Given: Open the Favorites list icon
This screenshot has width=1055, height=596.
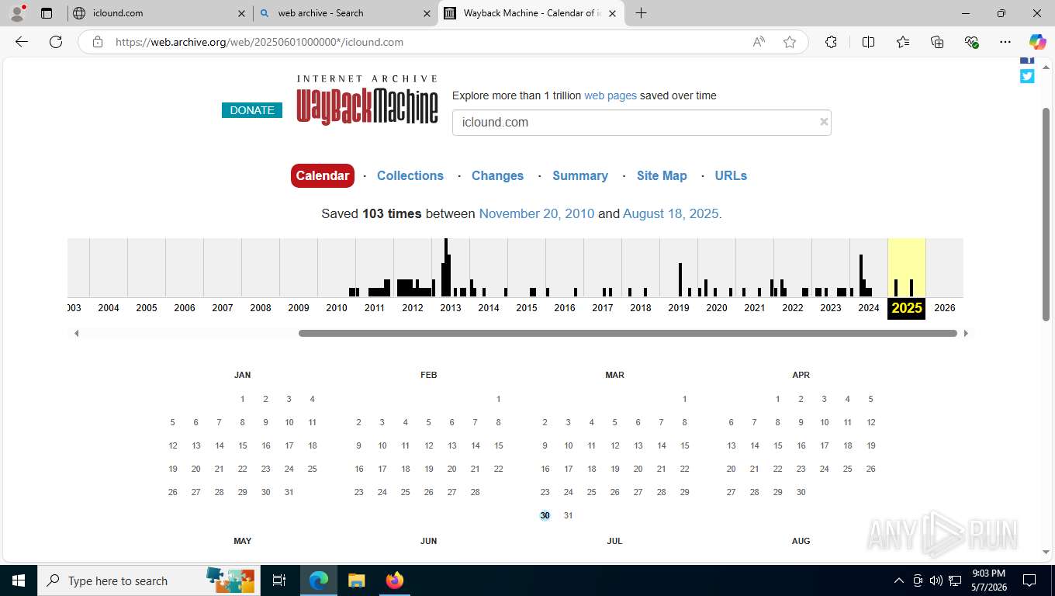Looking at the screenshot, I should click(903, 42).
